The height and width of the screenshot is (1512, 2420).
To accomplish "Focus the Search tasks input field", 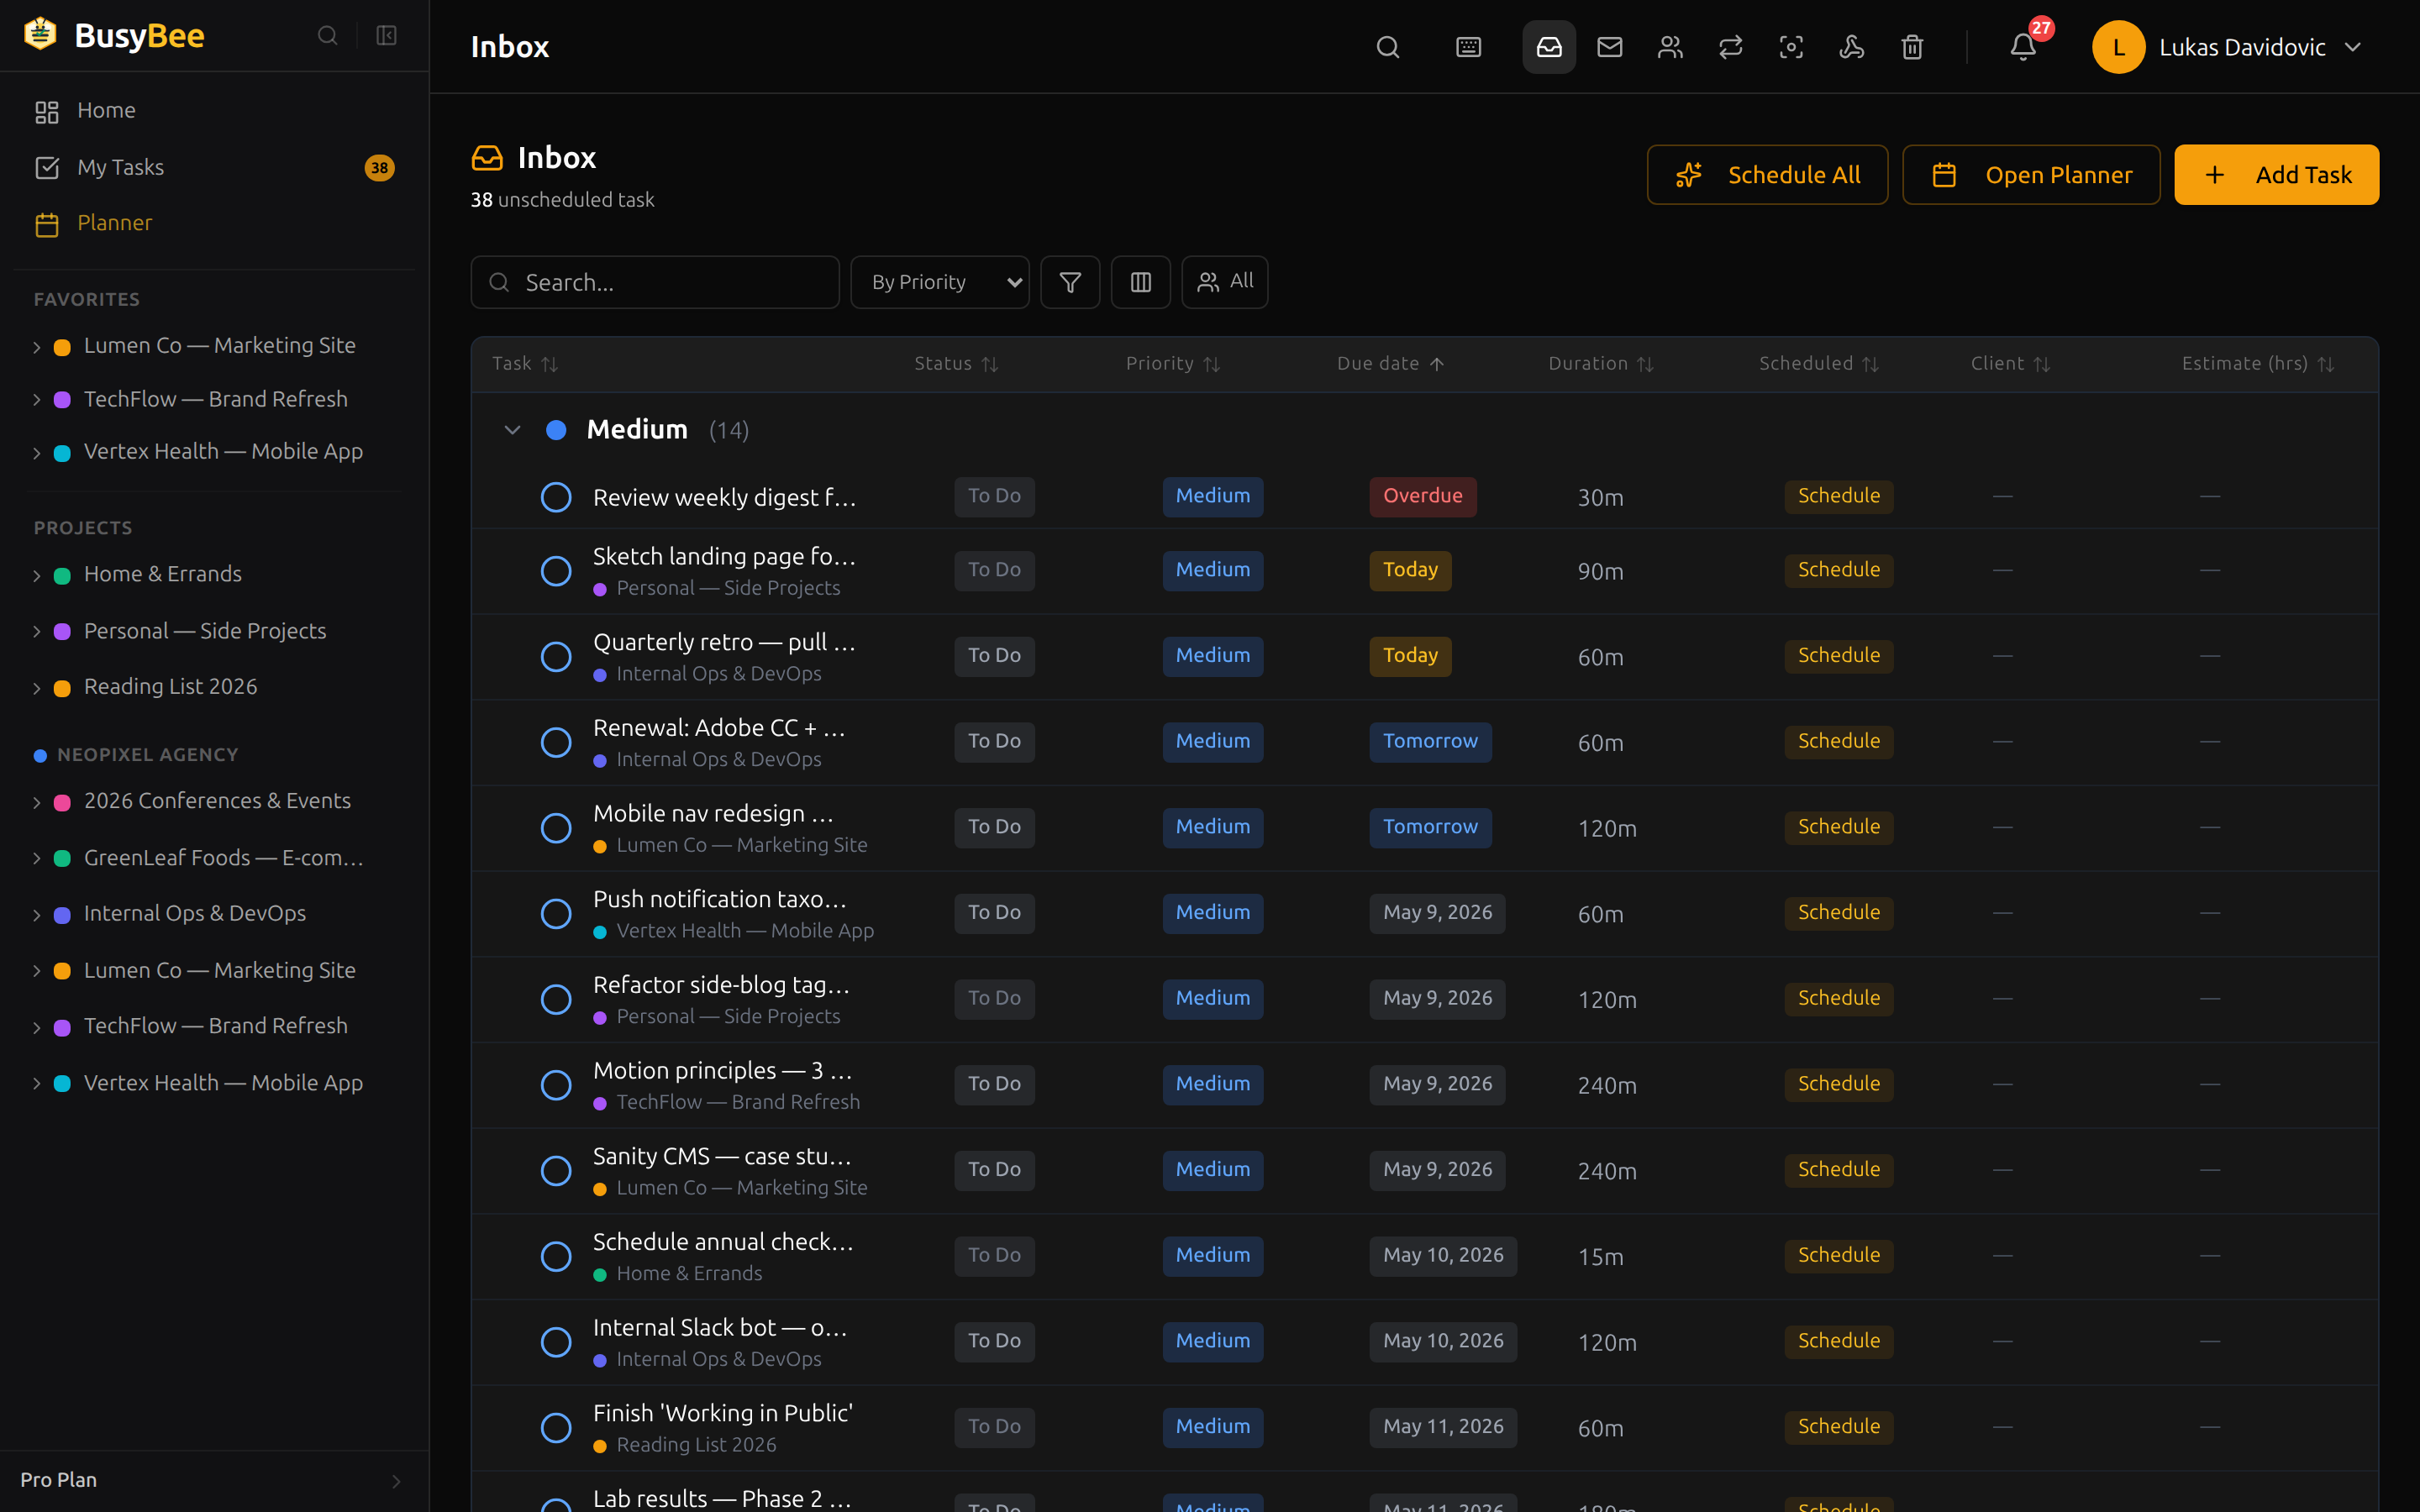I will pyautogui.click(x=655, y=282).
